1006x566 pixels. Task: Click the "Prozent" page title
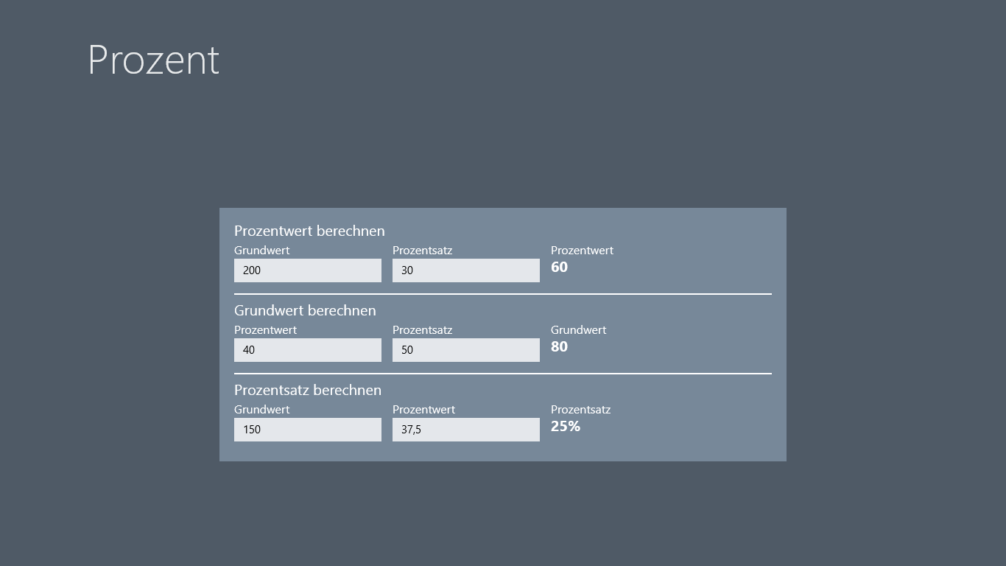(x=154, y=60)
